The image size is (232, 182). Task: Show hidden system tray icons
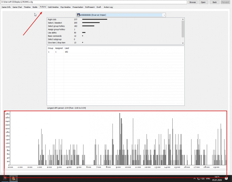tap(194, 178)
